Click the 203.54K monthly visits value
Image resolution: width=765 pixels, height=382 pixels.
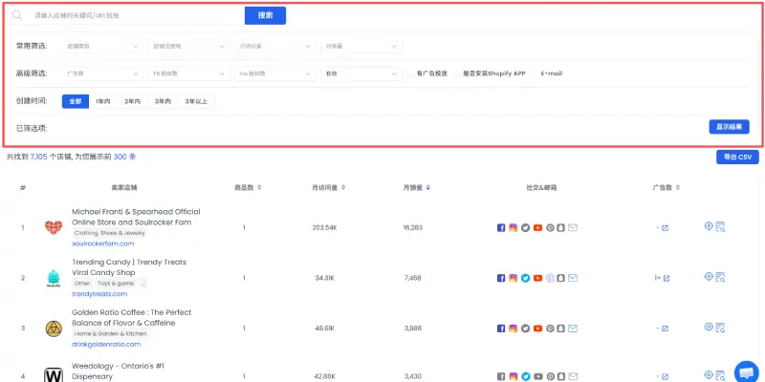point(324,227)
